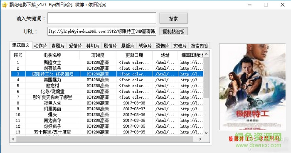Click the horizontal scrollbar thumb
Screen dimensions: 291x153
pos(105,139)
